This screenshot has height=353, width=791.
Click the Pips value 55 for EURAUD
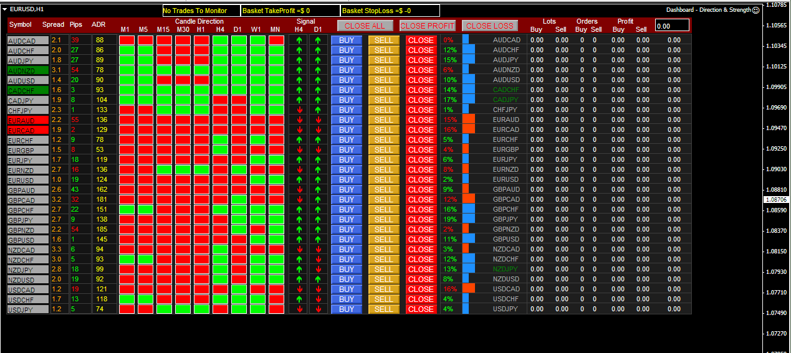(x=75, y=120)
